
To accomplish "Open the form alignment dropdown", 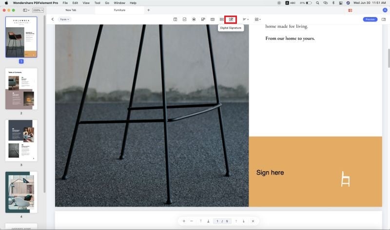I will [246, 19].
